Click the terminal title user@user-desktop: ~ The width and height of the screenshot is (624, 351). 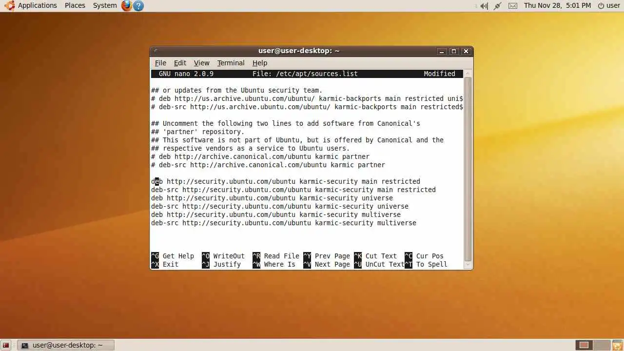[299, 51]
